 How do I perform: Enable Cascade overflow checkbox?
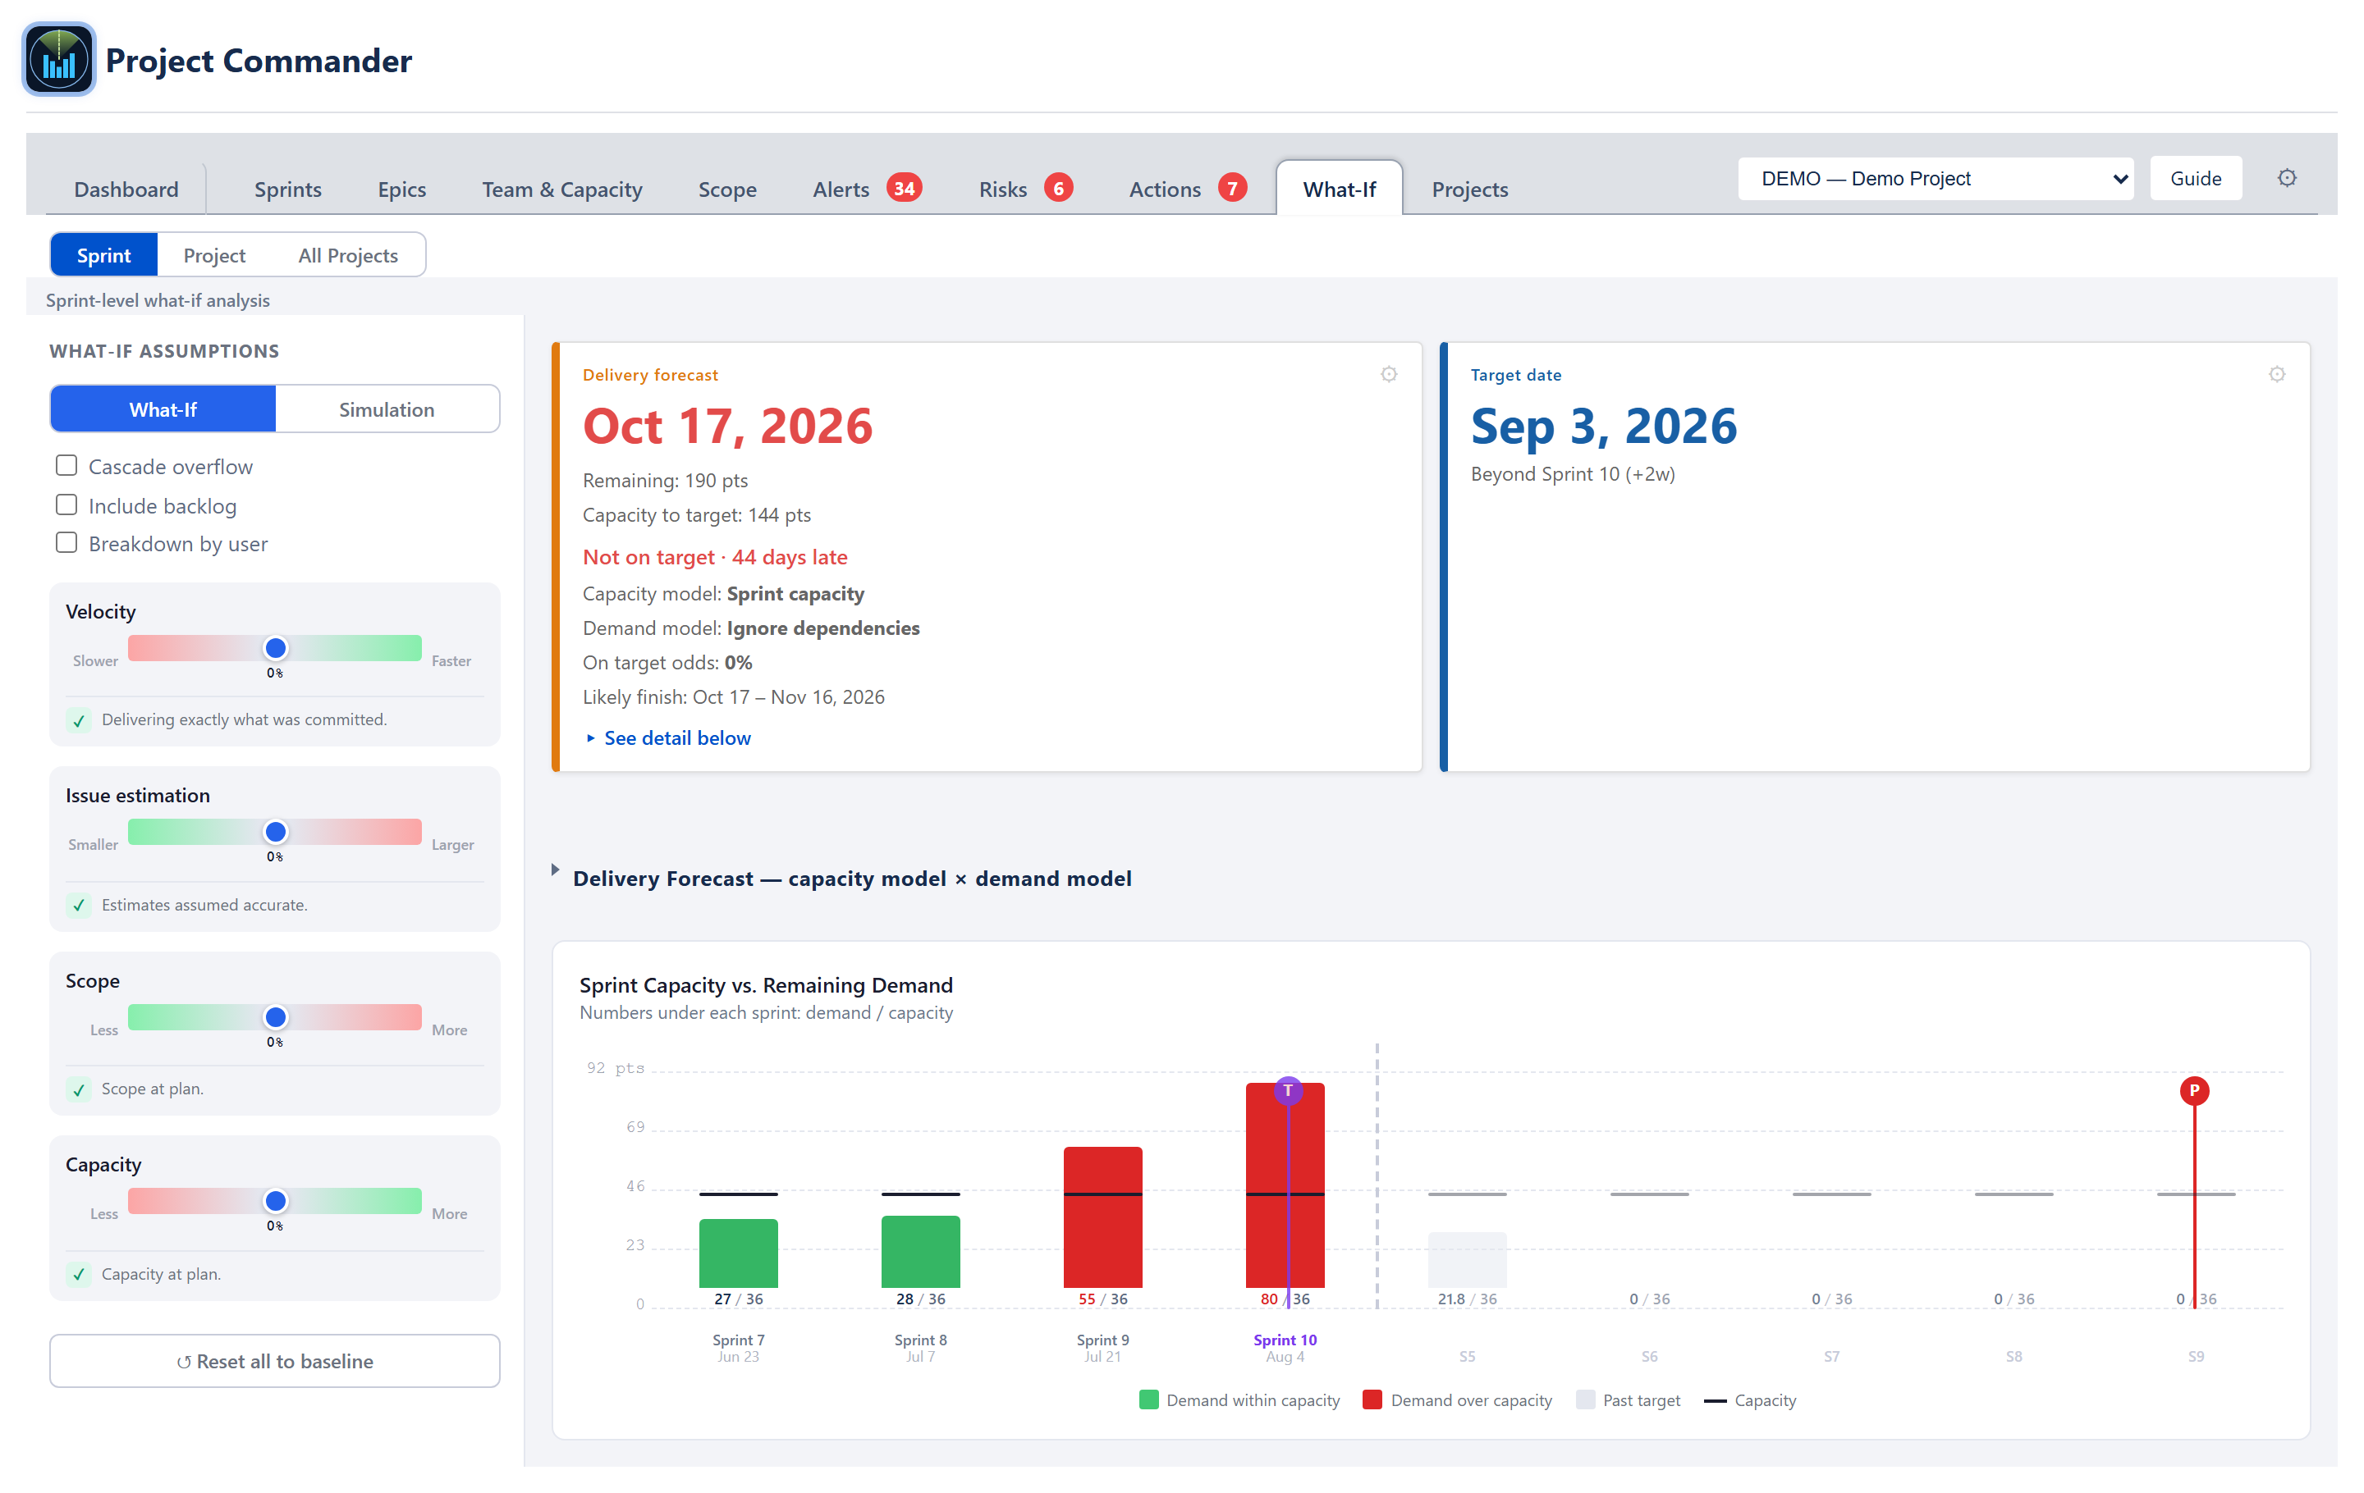[66, 465]
